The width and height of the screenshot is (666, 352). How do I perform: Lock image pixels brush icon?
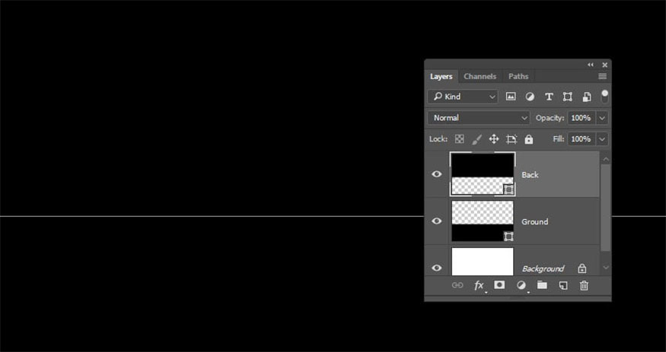point(477,139)
